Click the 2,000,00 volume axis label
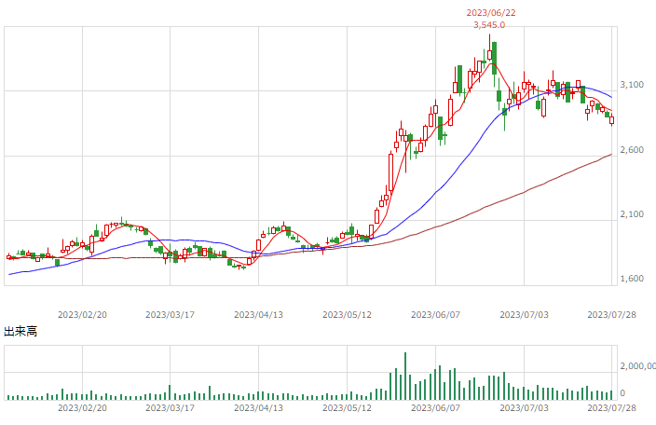This screenshot has height=425, width=656. [638, 366]
